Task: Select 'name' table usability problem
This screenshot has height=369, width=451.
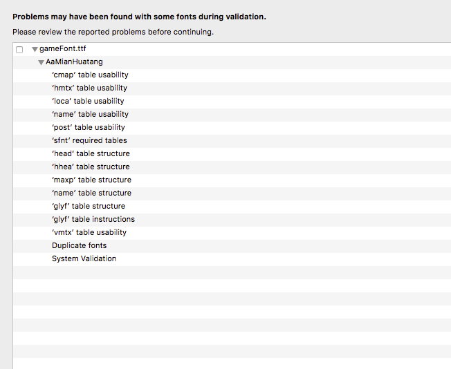Action: [x=90, y=115]
